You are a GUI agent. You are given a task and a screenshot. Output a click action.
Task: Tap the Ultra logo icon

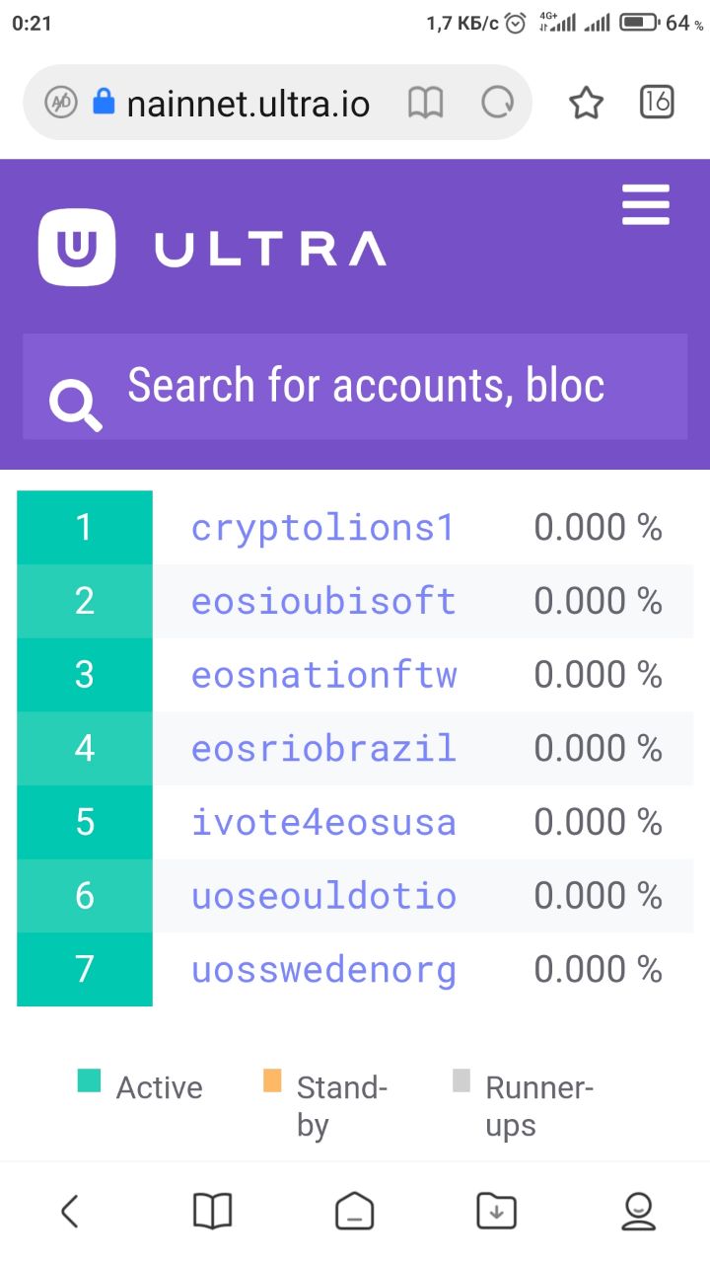[77, 248]
